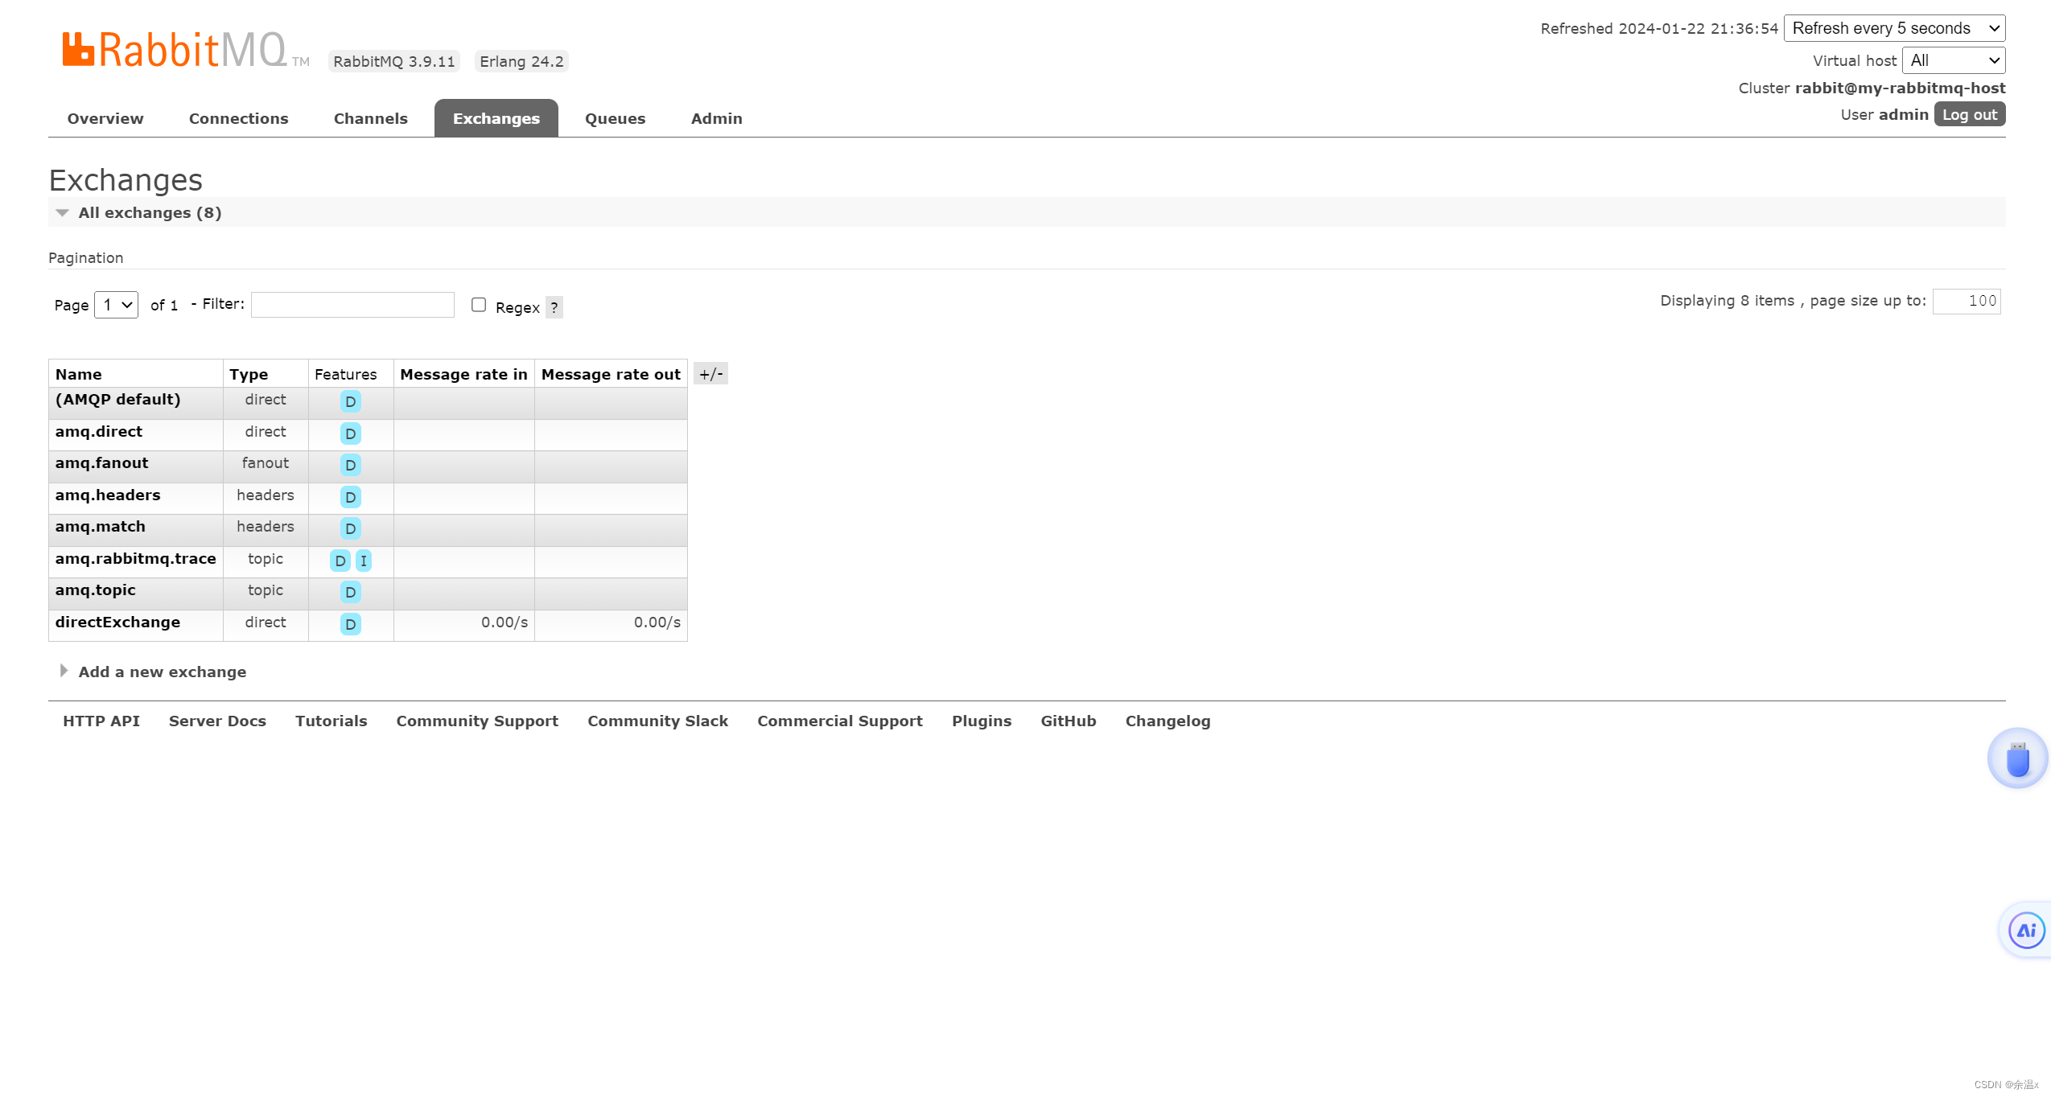Expand the All exchanges section header
2051x1097 pixels.
pyautogui.click(x=61, y=213)
